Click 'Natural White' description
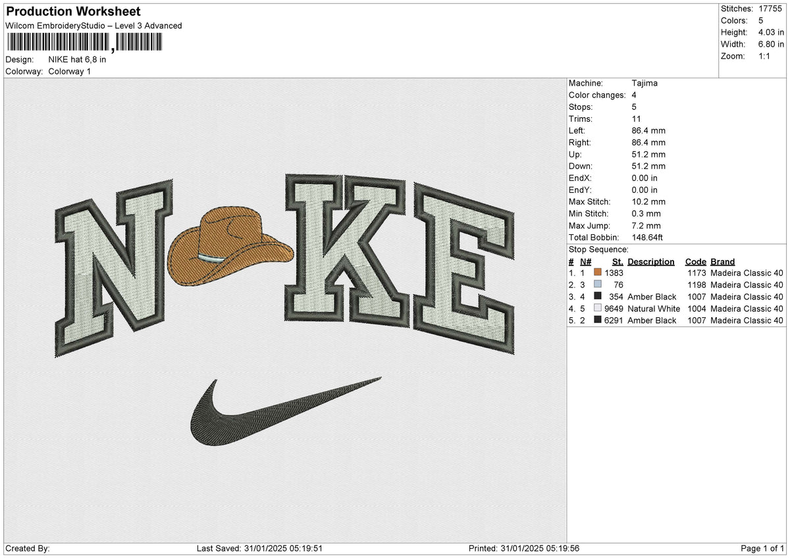This screenshot has width=790, height=558. (x=654, y=308)
